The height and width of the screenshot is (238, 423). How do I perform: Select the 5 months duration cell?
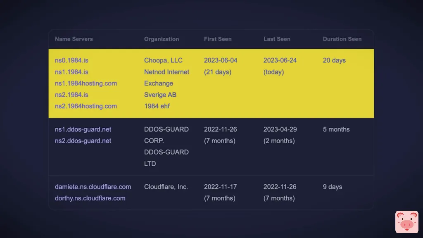(336, 129)
